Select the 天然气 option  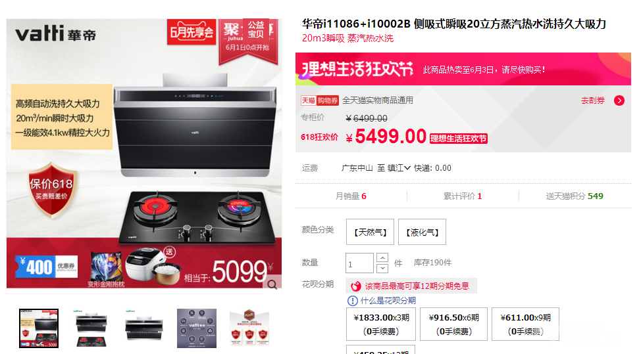[370, 232]
